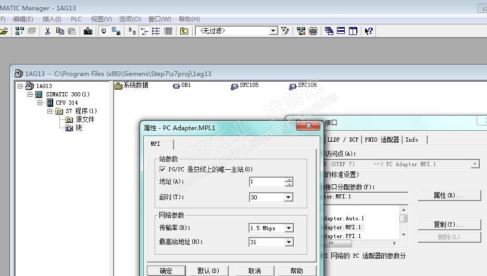Viewport: 487px width, 276px height.
Task: Click the 确定 button
Action: pos(166,271)
